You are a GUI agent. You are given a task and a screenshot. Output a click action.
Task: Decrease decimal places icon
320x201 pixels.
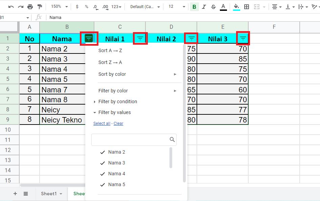click(x=95, y=7)
